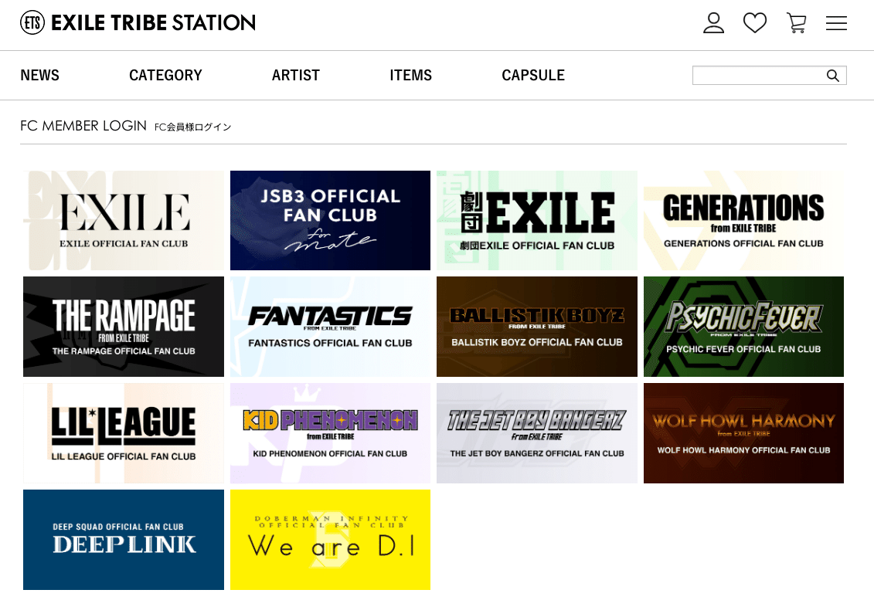Select the GENERATIONS Official Fan Club banner
This screenshot has width=874, height=600.
pyautogui.click(x=743, y=221)
